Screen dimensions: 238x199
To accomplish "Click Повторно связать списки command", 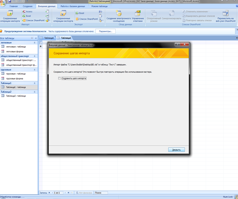I will pos(197,20).
